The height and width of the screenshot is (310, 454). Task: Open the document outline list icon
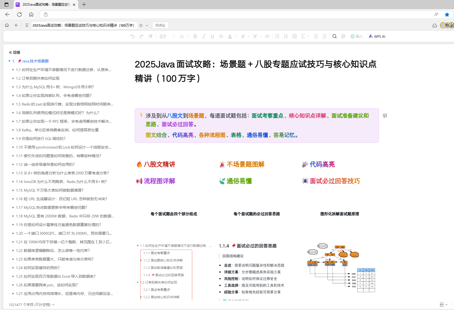tap(27, 25)
